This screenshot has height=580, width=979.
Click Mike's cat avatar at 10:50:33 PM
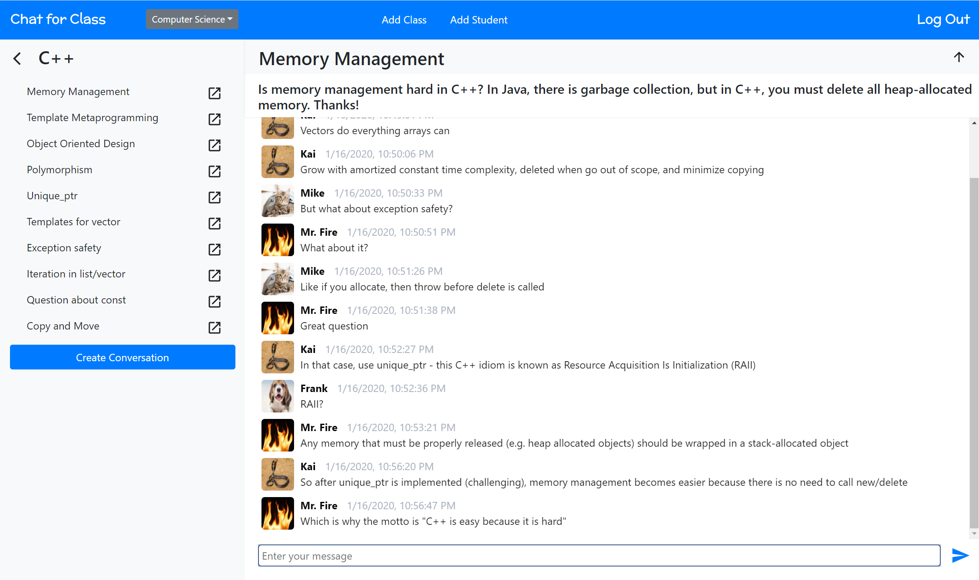point(278,201)
